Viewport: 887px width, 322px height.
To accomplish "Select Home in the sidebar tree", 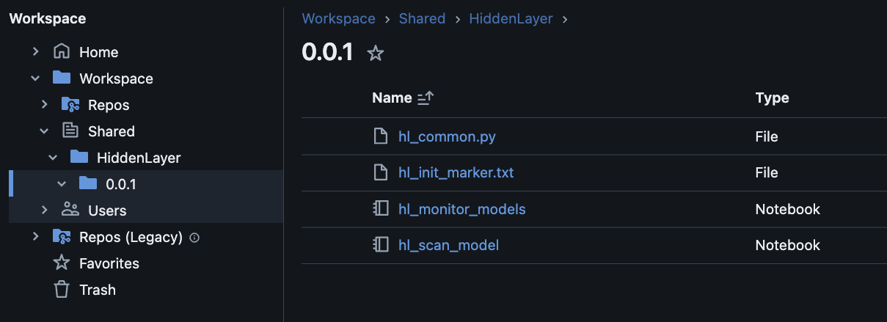I will pyautogui.click(x=98, y=52).
